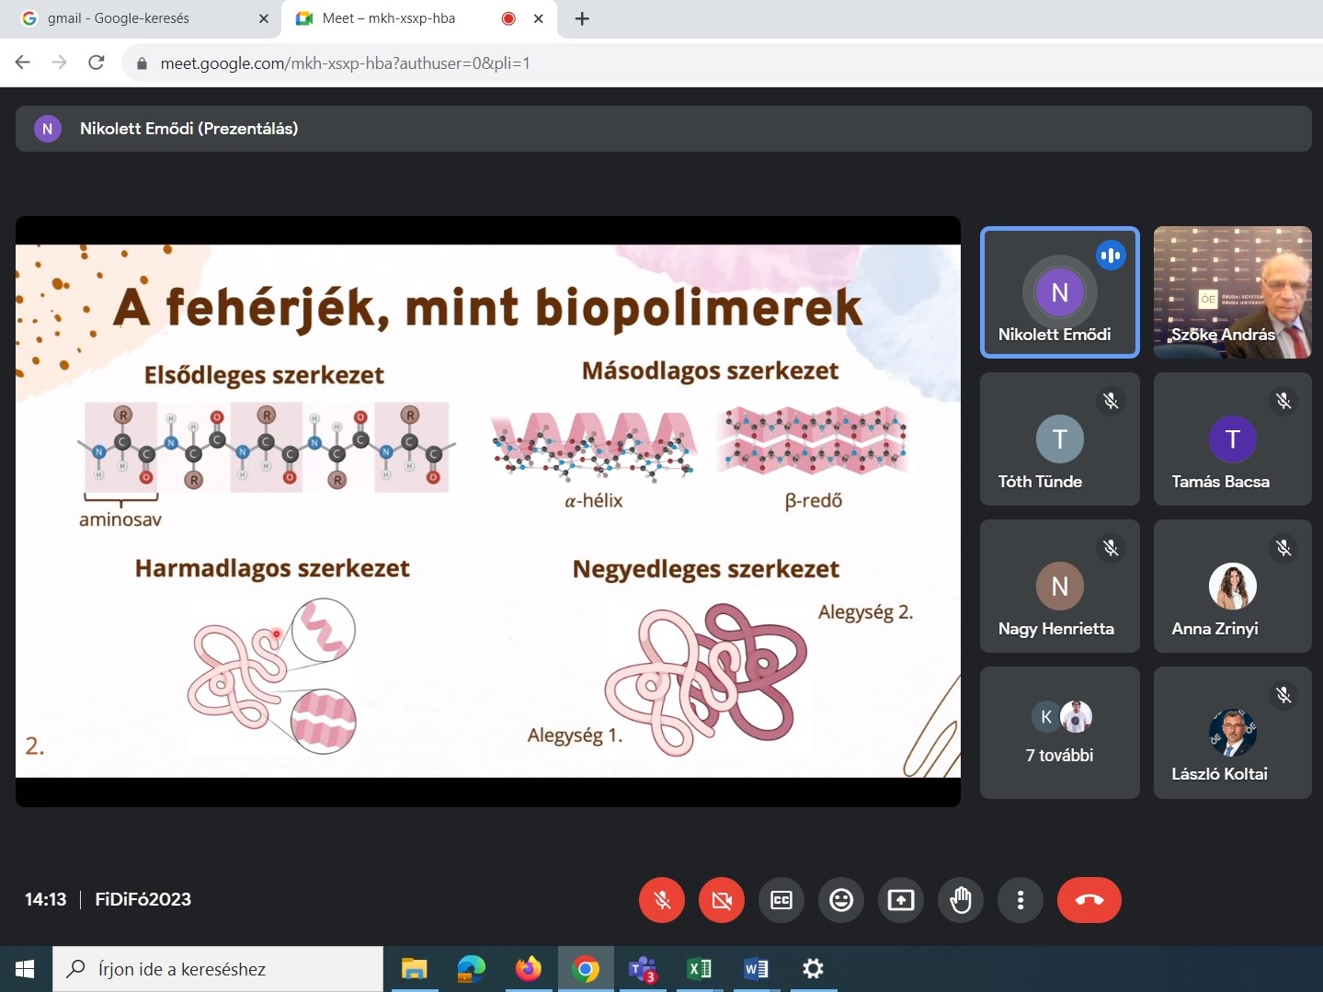
Task: Click Nikolett Emődi participant tile
Action: tap(1059, 292)
